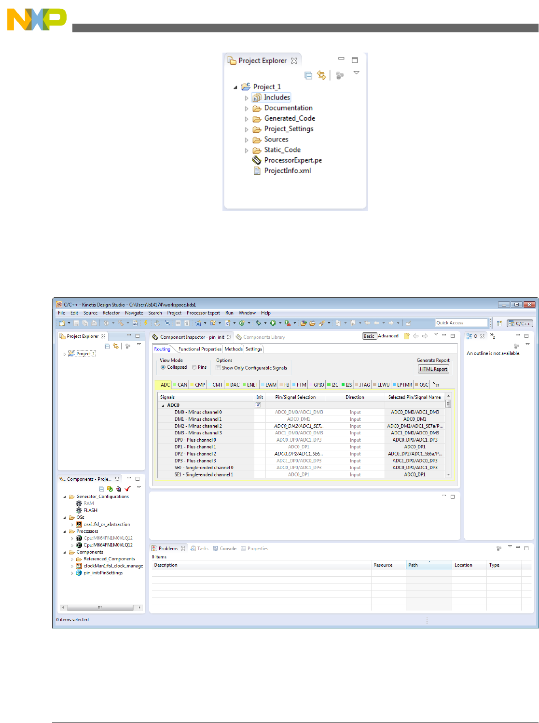Click the Build hammer toolbar icon
Screen dimensions: 539x723
tap(121, 323)
